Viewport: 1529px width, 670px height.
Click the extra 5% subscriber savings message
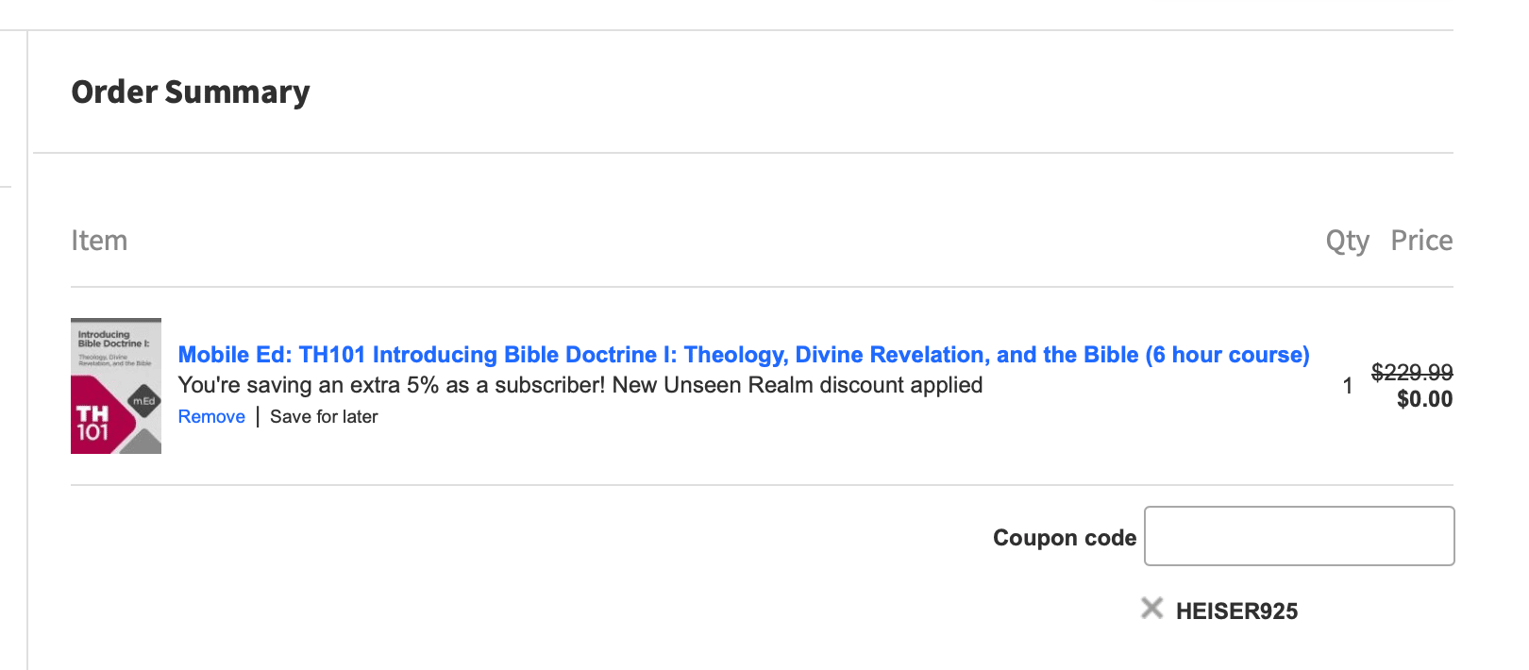click(x=391, y=385)
